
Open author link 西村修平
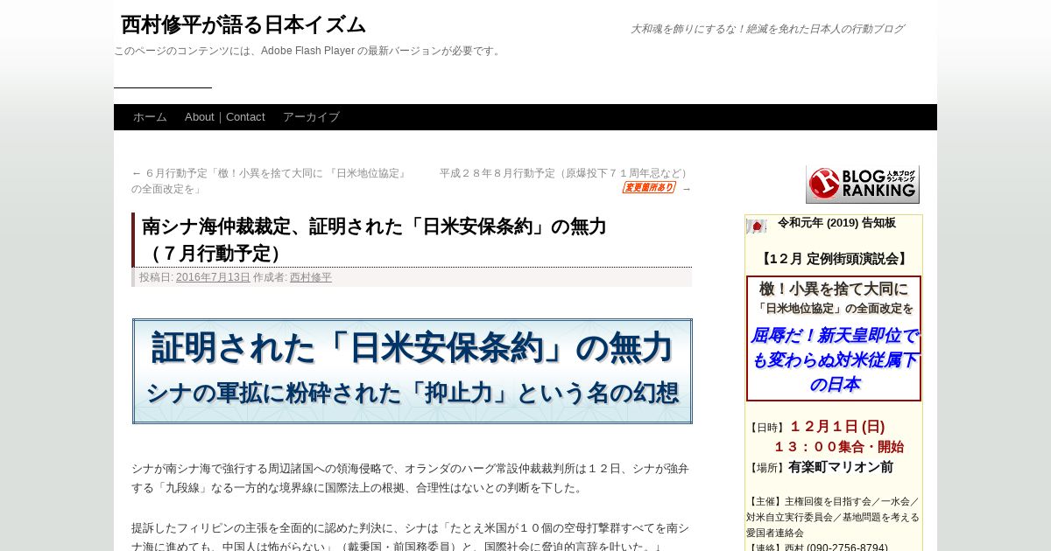pyautogui.click(x=311, y=277)
